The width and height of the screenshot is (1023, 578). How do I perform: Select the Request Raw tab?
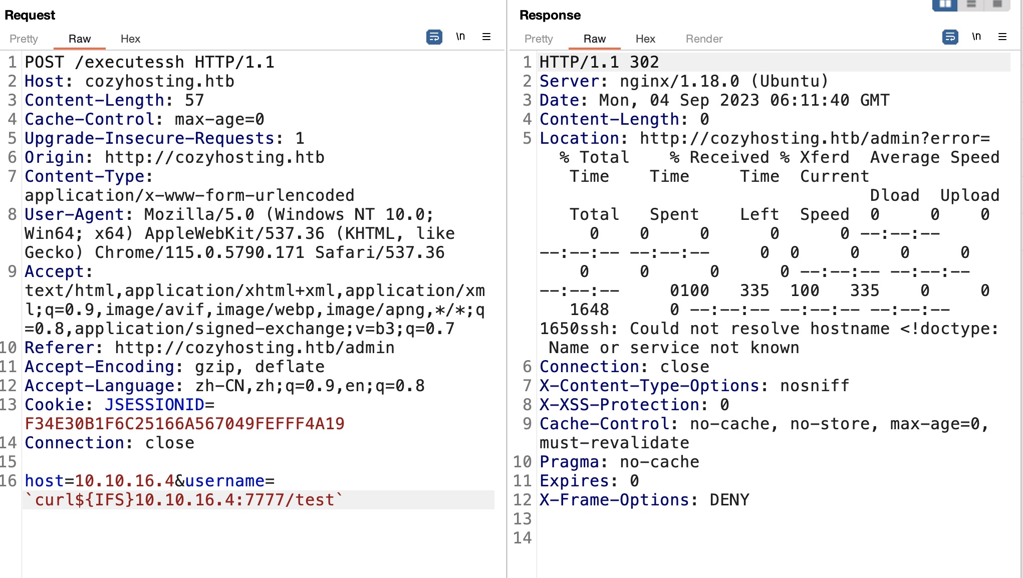click(x=80, y=39)
